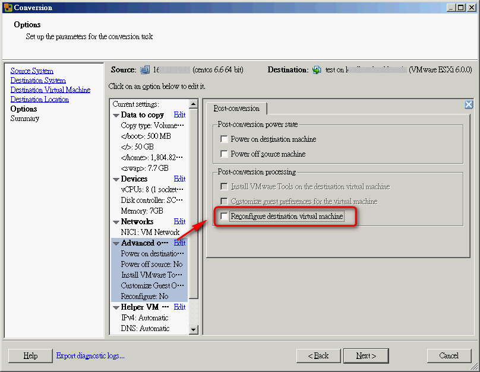Select the <swap>: 7.7 GB row

[149, 168]
